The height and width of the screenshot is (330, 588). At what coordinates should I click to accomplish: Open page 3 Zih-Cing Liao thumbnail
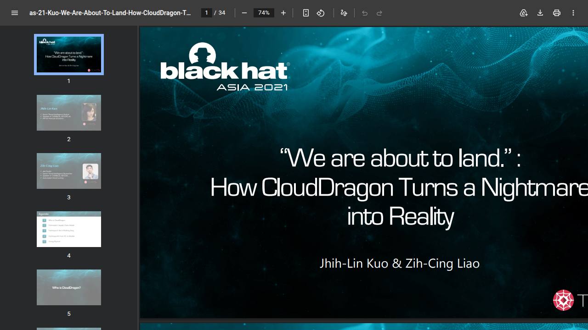[69, 171]
